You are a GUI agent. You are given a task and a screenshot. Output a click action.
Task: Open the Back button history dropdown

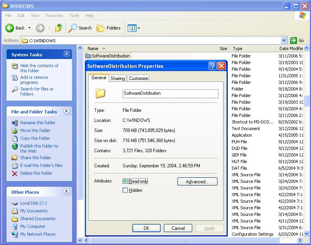pyautogui.click(x=29, y=28)
